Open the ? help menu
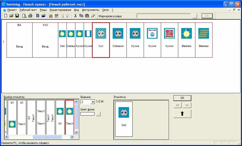 (x=112, y=10)
